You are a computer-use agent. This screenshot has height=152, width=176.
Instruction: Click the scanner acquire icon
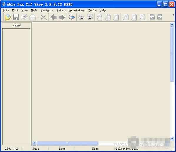pos(72,17)
